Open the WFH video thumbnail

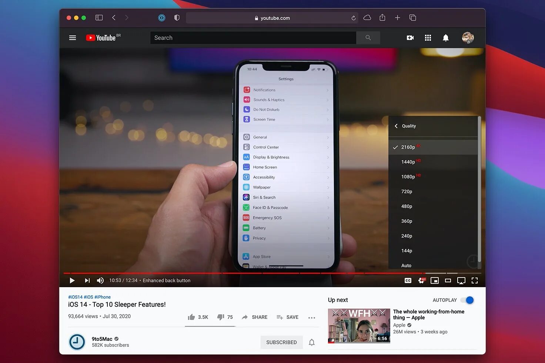359,326
